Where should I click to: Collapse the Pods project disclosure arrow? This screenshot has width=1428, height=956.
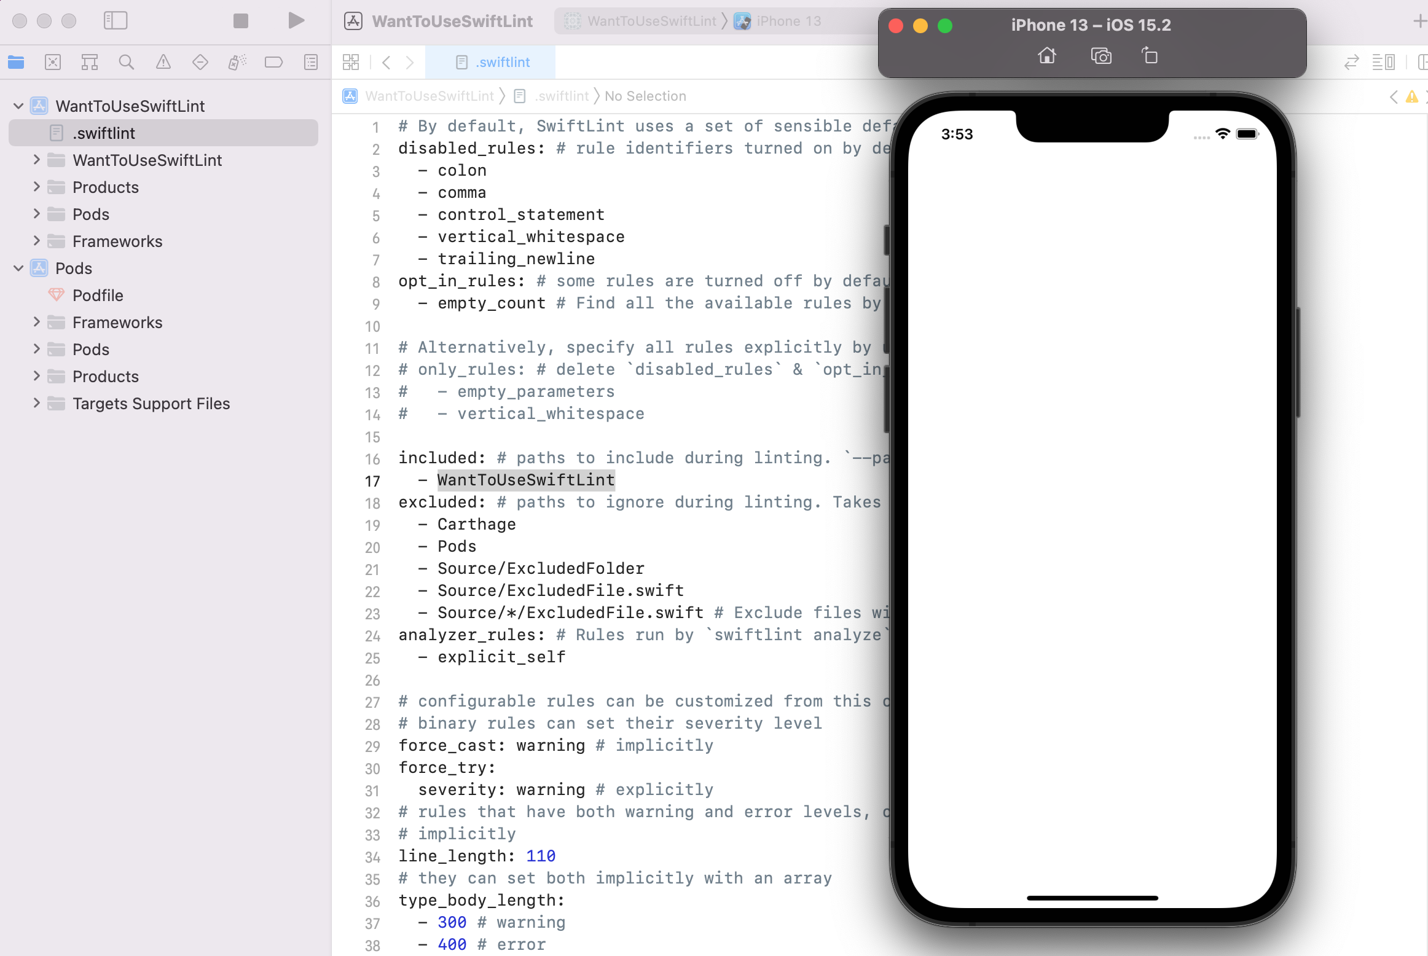coord(18,268)
